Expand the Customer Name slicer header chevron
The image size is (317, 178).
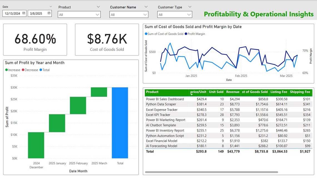click(146, 7)
